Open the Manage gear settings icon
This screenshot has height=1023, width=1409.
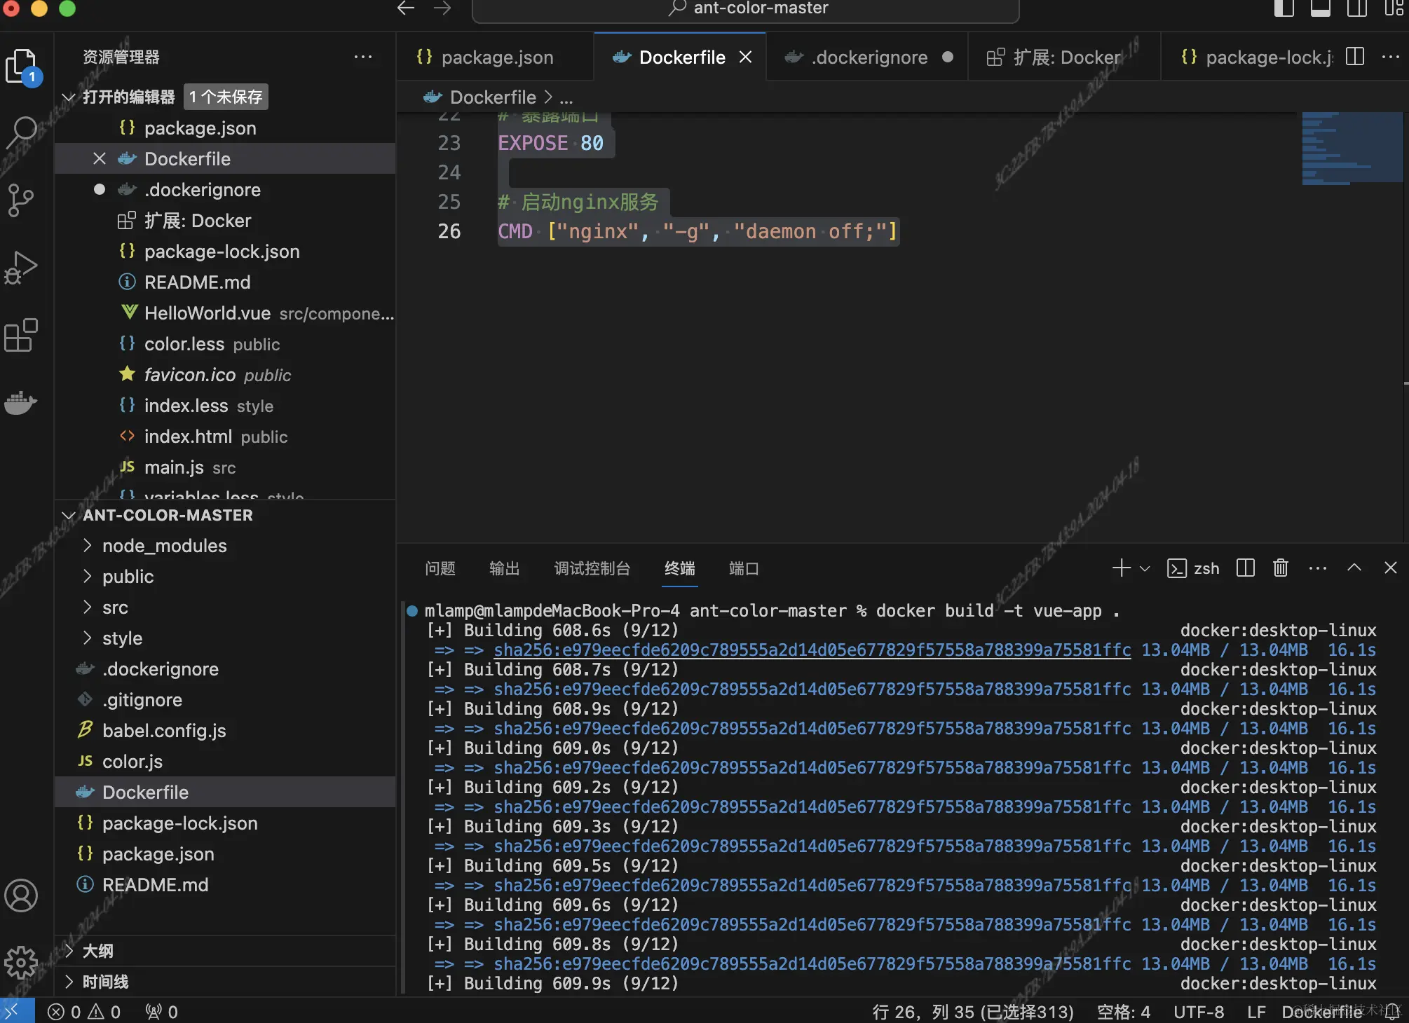pyautogui.click(x=21, y=962)
